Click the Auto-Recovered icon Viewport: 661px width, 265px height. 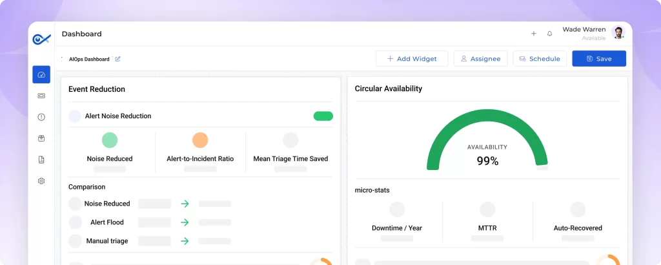tap(578, 209)
